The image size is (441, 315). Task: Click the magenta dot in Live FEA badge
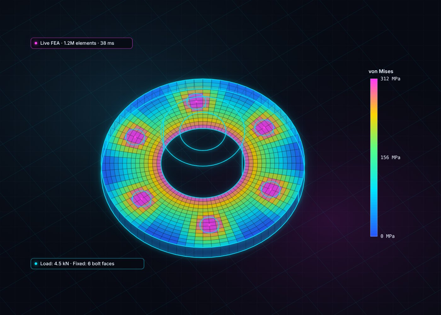[36, 43]
